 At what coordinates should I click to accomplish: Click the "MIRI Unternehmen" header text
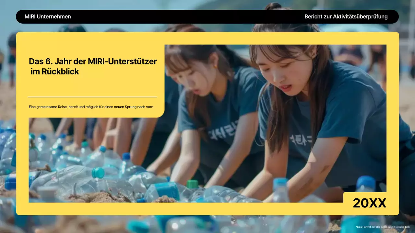[48, 17]
